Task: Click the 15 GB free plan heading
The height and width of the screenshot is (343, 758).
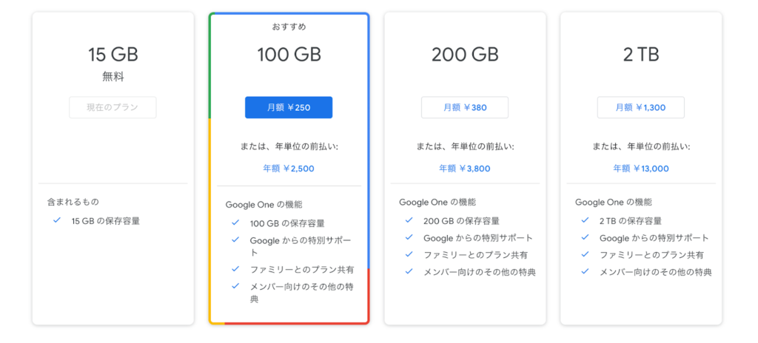Action: 113,55
